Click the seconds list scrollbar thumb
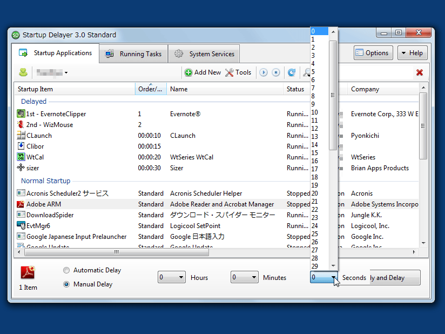 [333, 95]
